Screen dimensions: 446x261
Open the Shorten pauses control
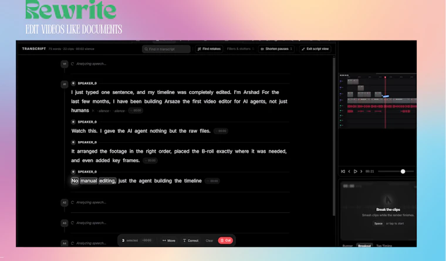[276, 49]
